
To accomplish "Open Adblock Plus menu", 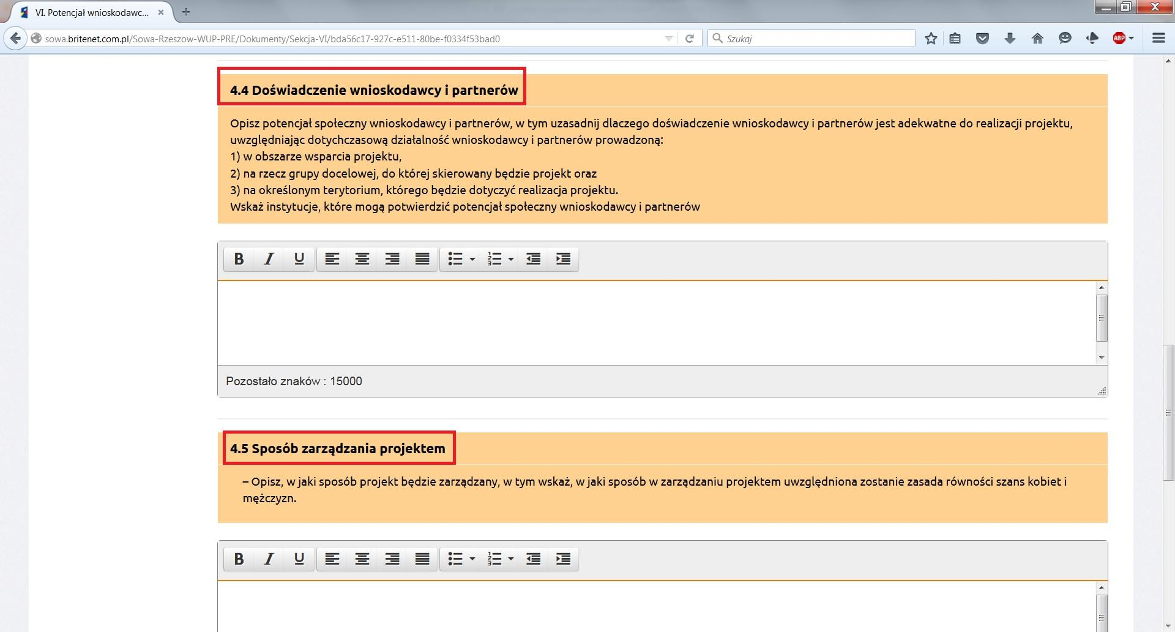I will (1119, 39).
